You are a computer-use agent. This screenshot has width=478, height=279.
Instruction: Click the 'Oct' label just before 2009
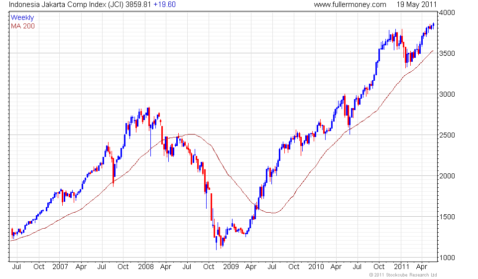[x=209, y=267]
